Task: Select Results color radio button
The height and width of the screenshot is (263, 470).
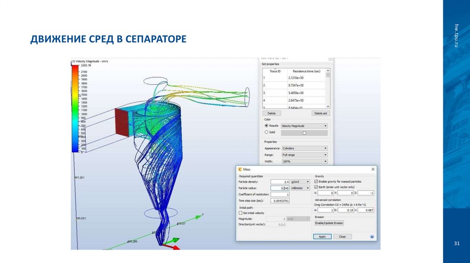Action: [x=266, y=126]
